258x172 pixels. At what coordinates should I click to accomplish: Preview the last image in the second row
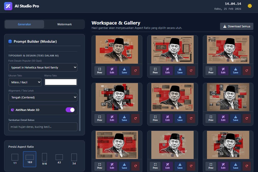211,118
